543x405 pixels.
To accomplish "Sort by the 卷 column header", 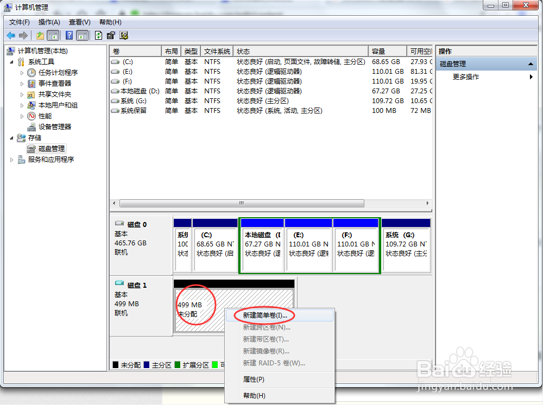I will [135, 51].
